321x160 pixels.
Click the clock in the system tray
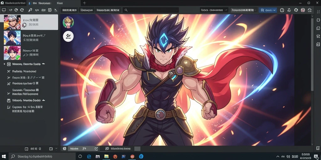306,156
